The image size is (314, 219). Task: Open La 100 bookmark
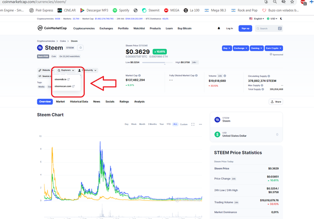[191, 10]
